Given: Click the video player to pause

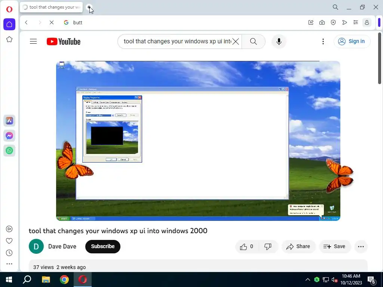Looking at the screenshot, I should click(198, 141).
